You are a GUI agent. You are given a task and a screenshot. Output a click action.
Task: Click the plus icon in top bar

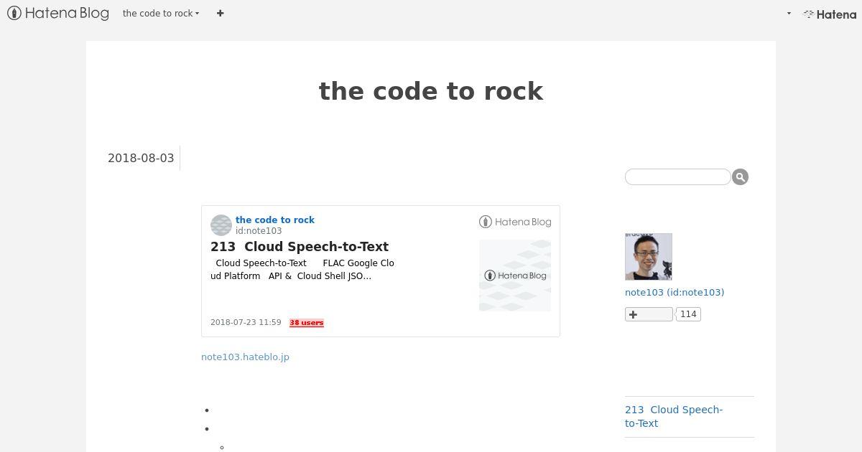click(x=220, y=13)
